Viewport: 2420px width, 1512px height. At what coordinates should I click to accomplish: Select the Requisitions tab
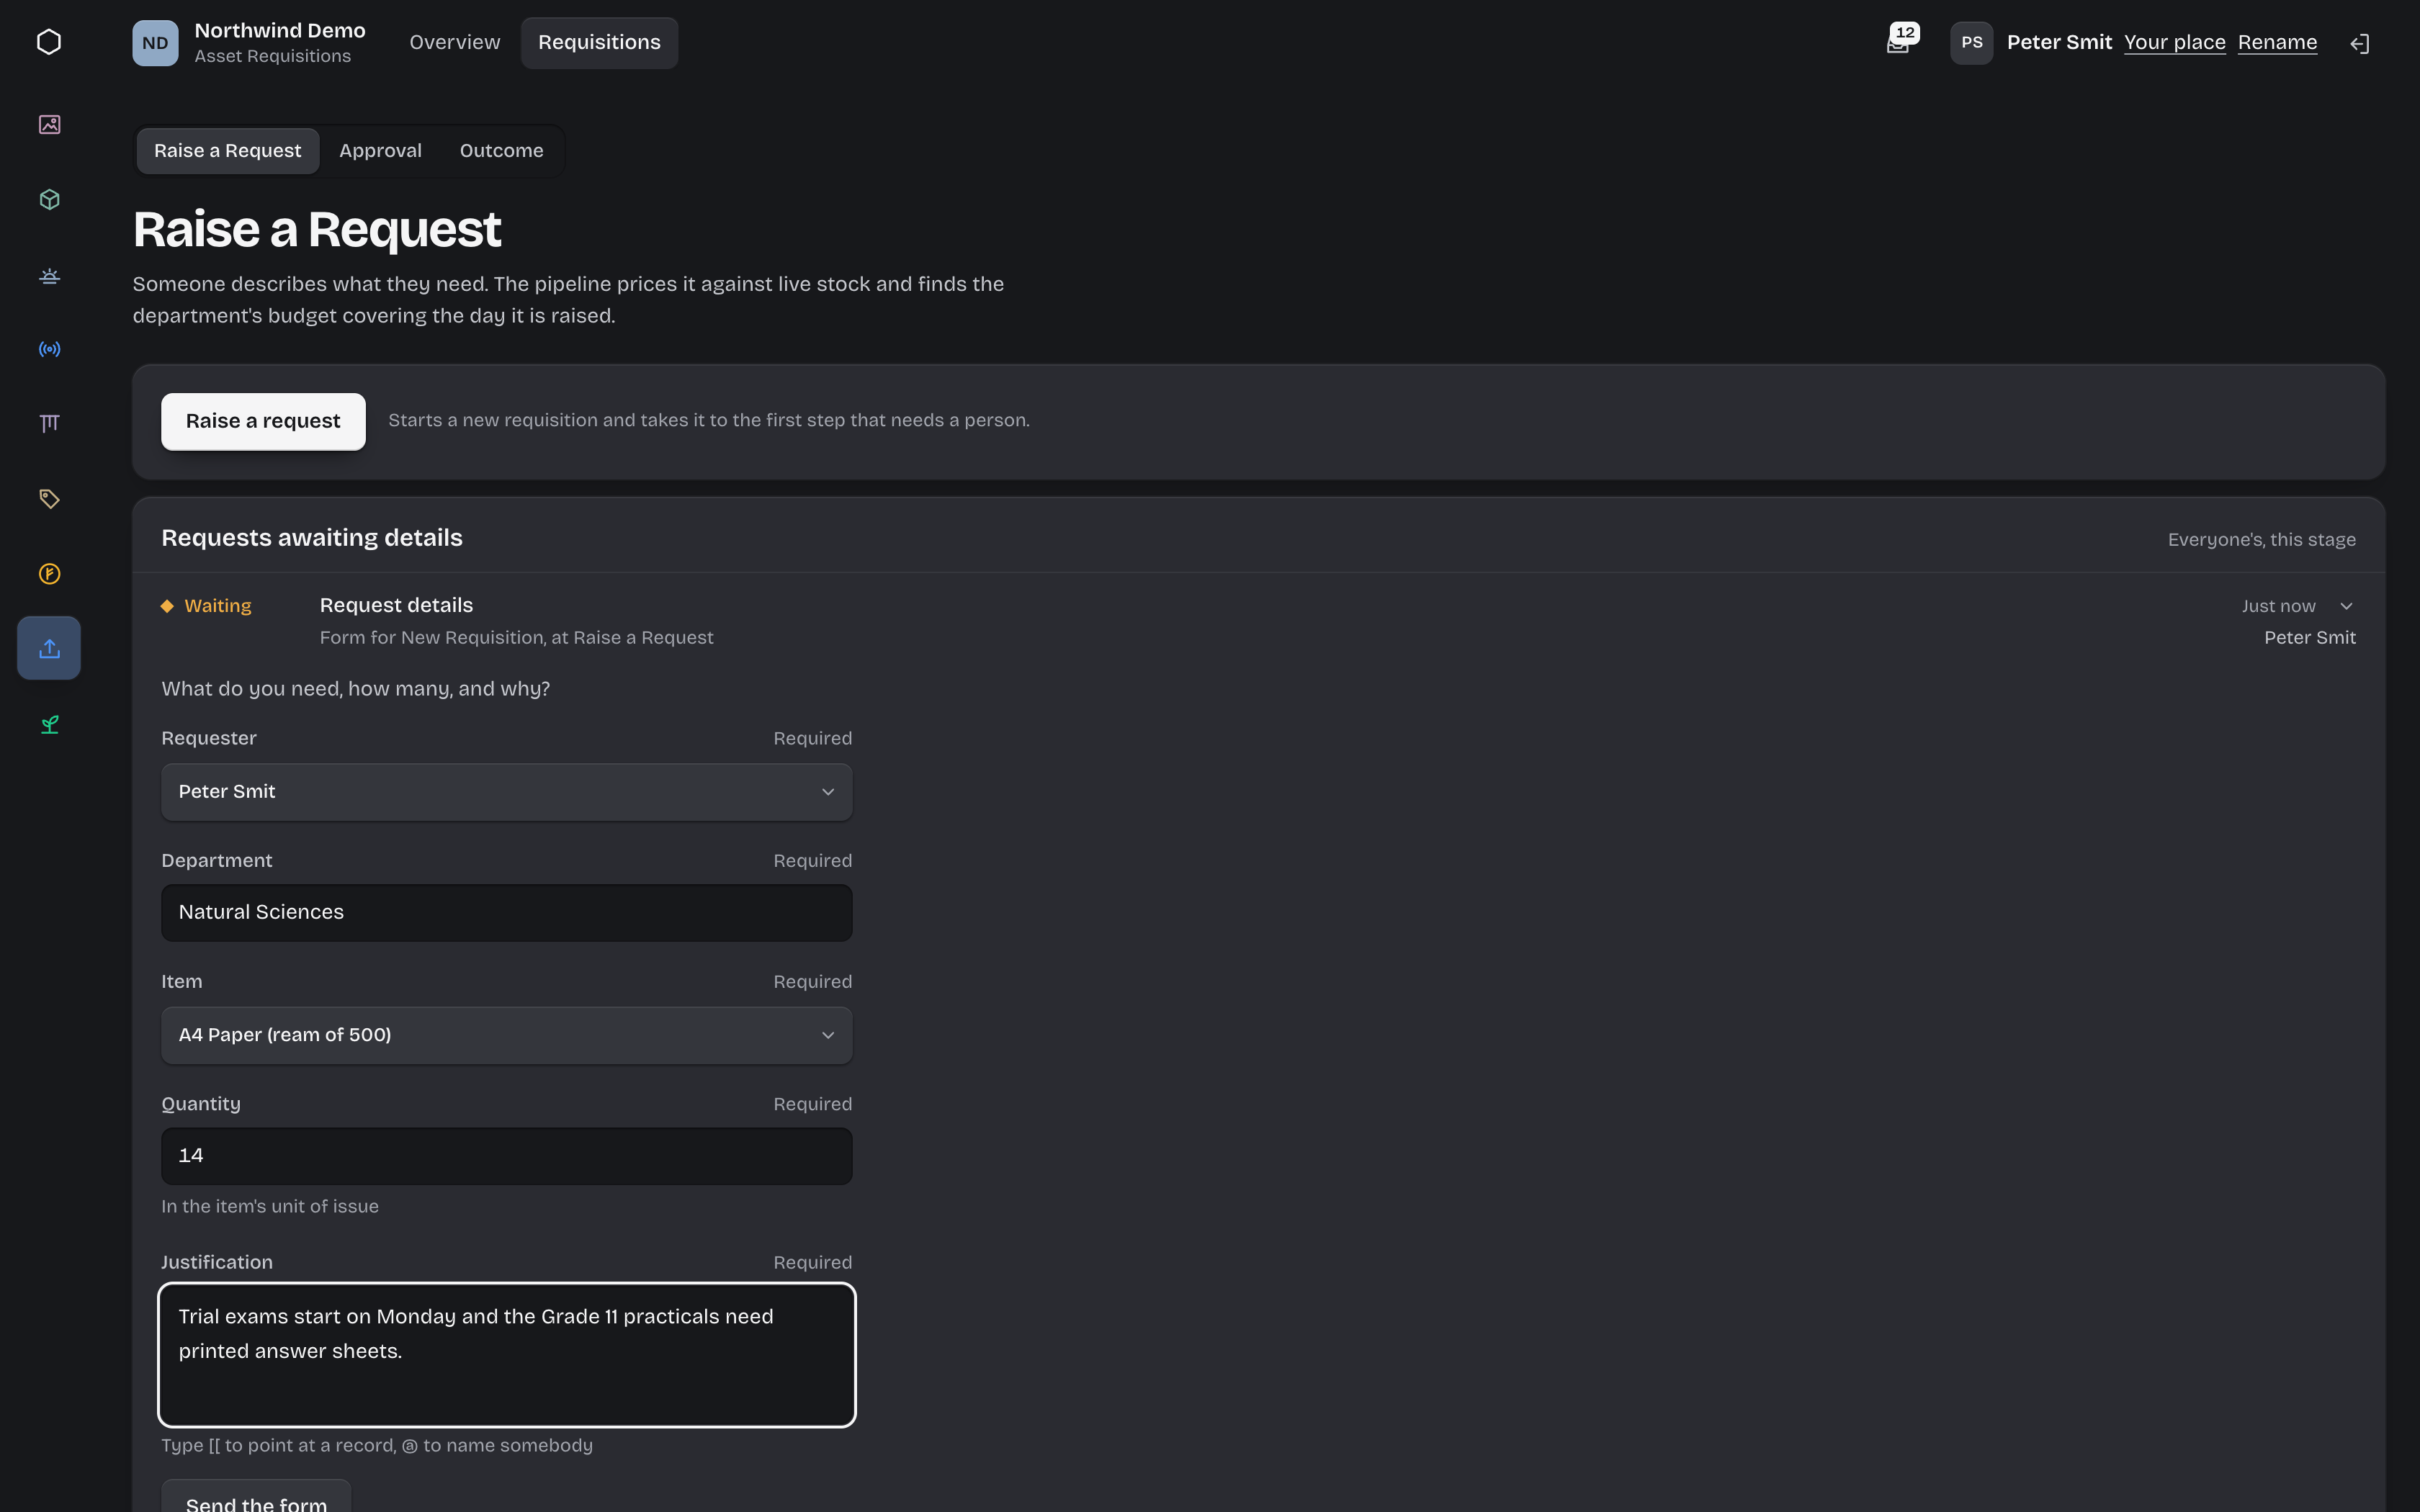point(599,43)
